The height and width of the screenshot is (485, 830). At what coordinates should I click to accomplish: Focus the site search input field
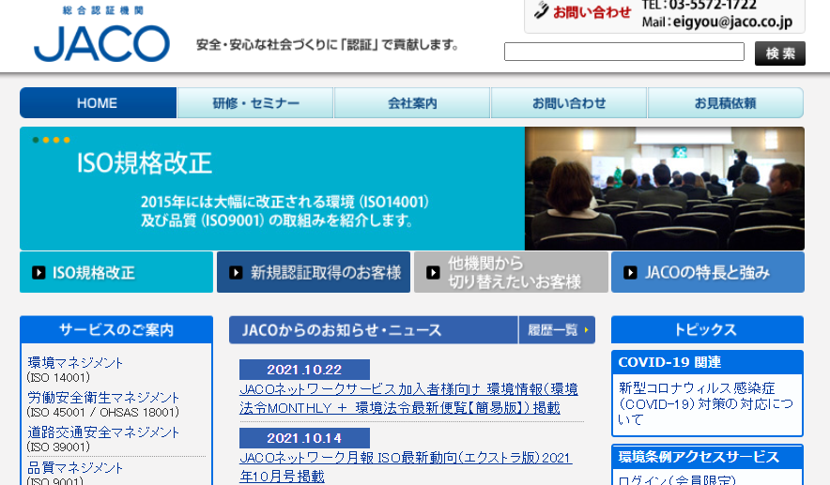point(624,52)
